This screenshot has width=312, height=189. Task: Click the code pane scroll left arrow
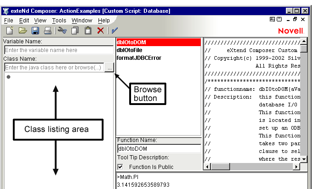tap(207, 167)
